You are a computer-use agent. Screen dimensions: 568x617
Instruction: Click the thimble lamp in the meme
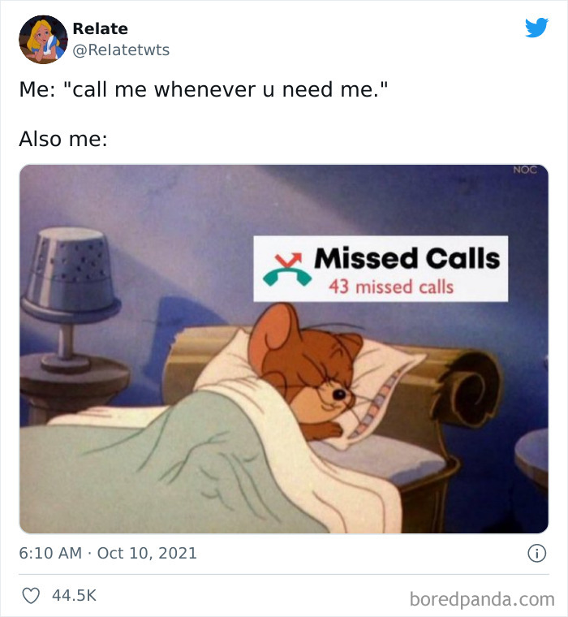pos(71,300)
